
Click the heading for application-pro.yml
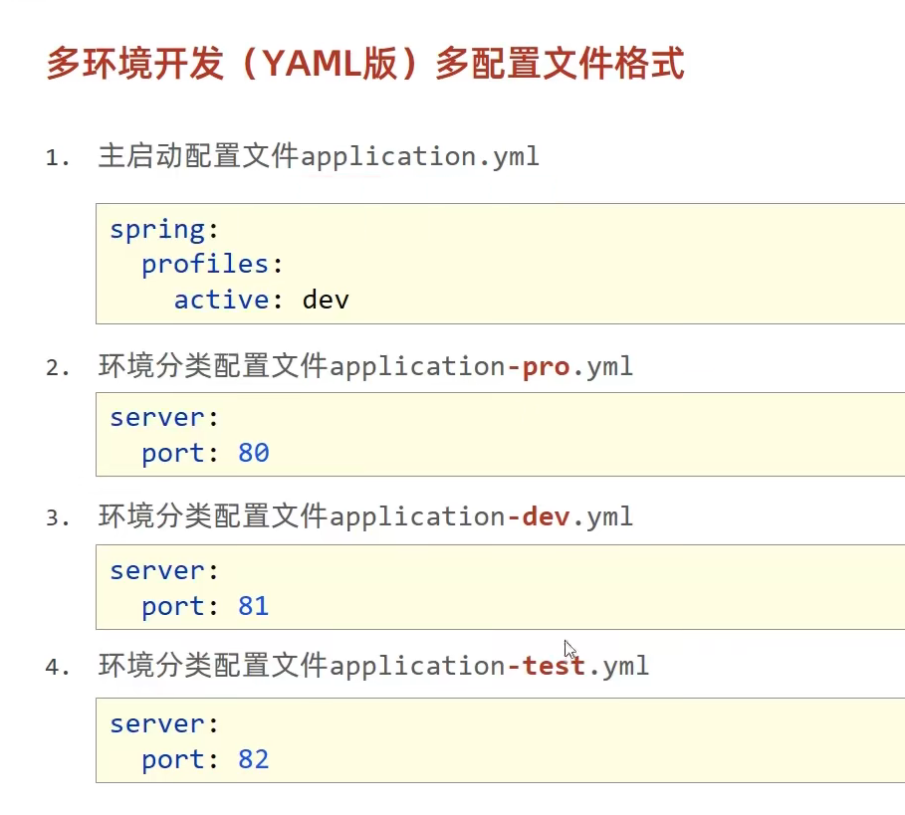(365, 366)
